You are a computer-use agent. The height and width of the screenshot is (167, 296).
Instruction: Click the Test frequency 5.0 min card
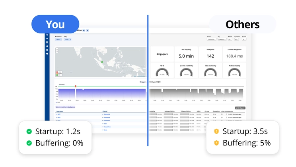(x=186, y=54)
